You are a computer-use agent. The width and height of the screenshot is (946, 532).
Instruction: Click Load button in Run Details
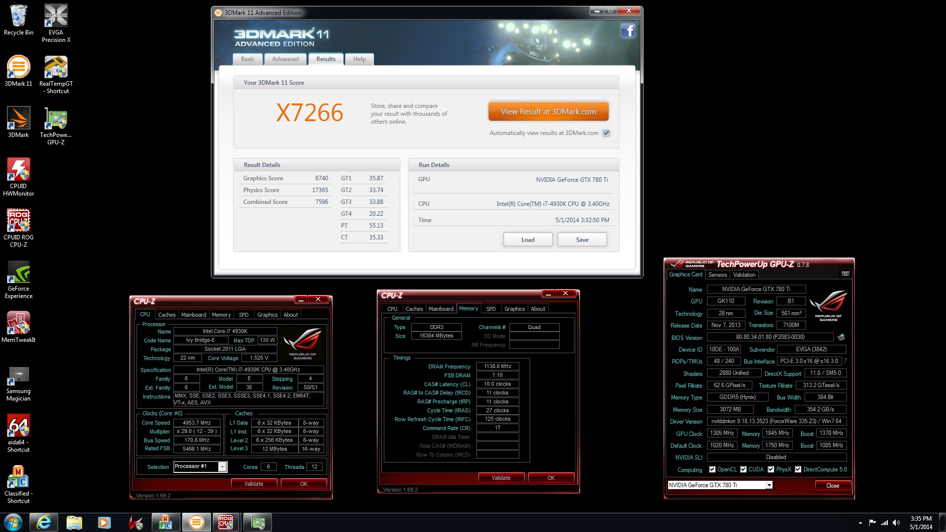(x=528, y=240)
